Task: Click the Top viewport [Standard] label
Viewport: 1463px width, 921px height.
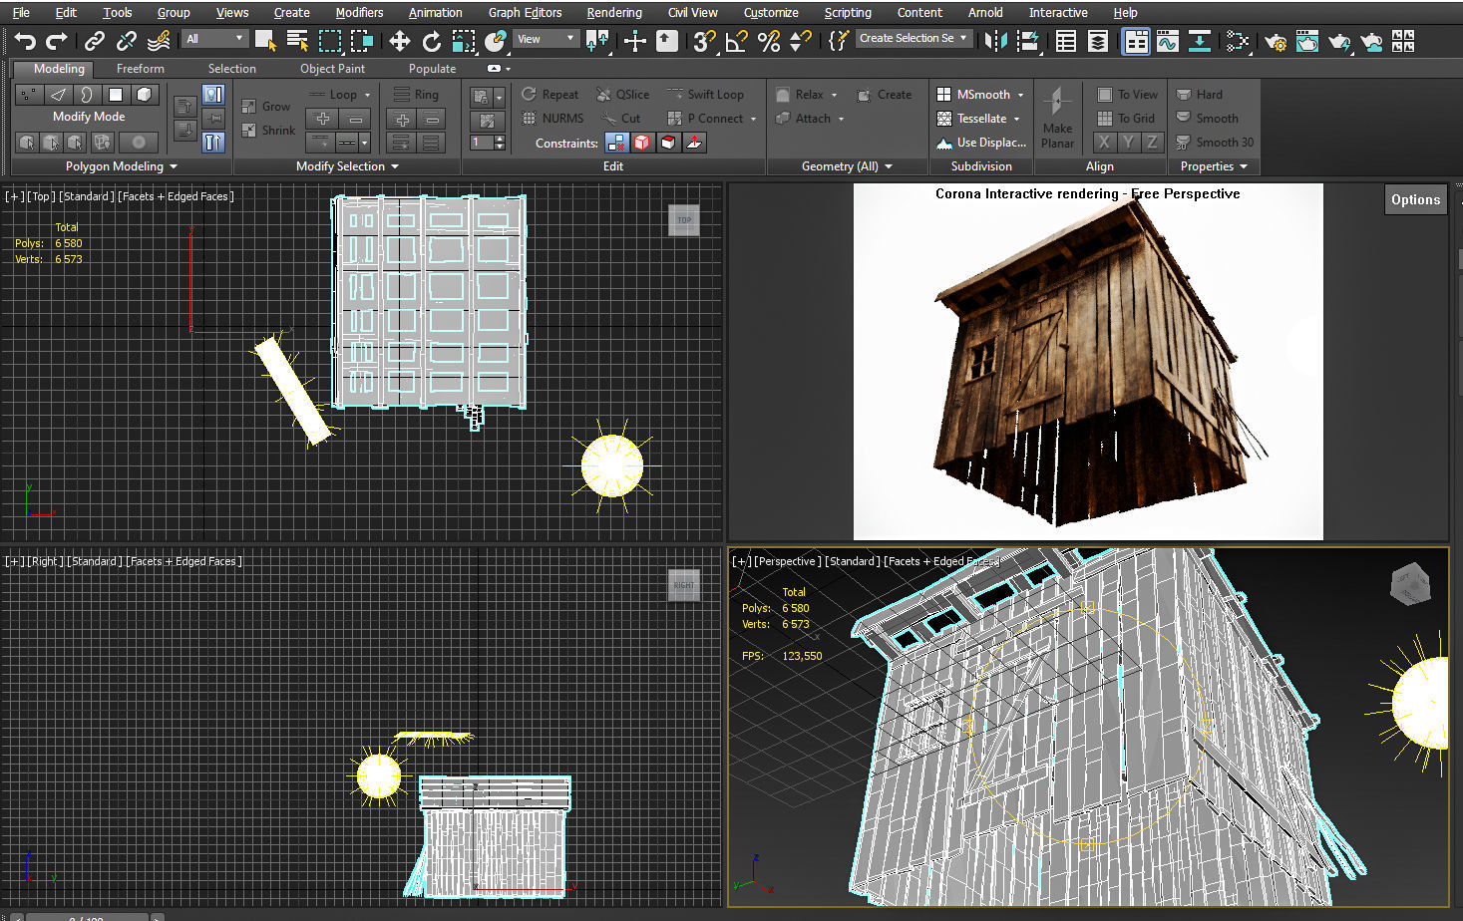Action: [x=86, y=196]
